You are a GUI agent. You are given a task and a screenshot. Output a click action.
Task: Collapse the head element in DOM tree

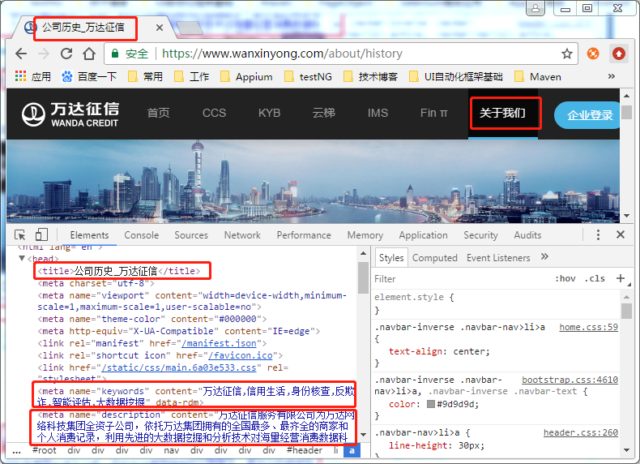coord(22,259)
